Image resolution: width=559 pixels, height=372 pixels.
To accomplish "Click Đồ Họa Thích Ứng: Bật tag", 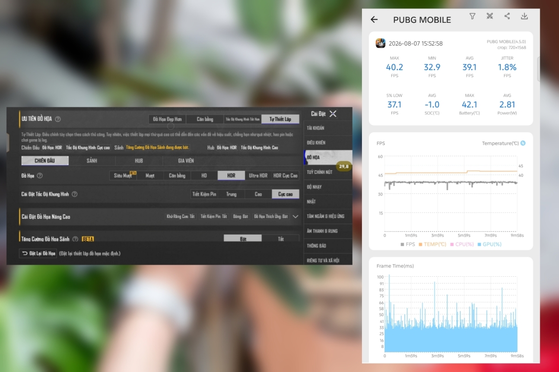I will 271,217.
